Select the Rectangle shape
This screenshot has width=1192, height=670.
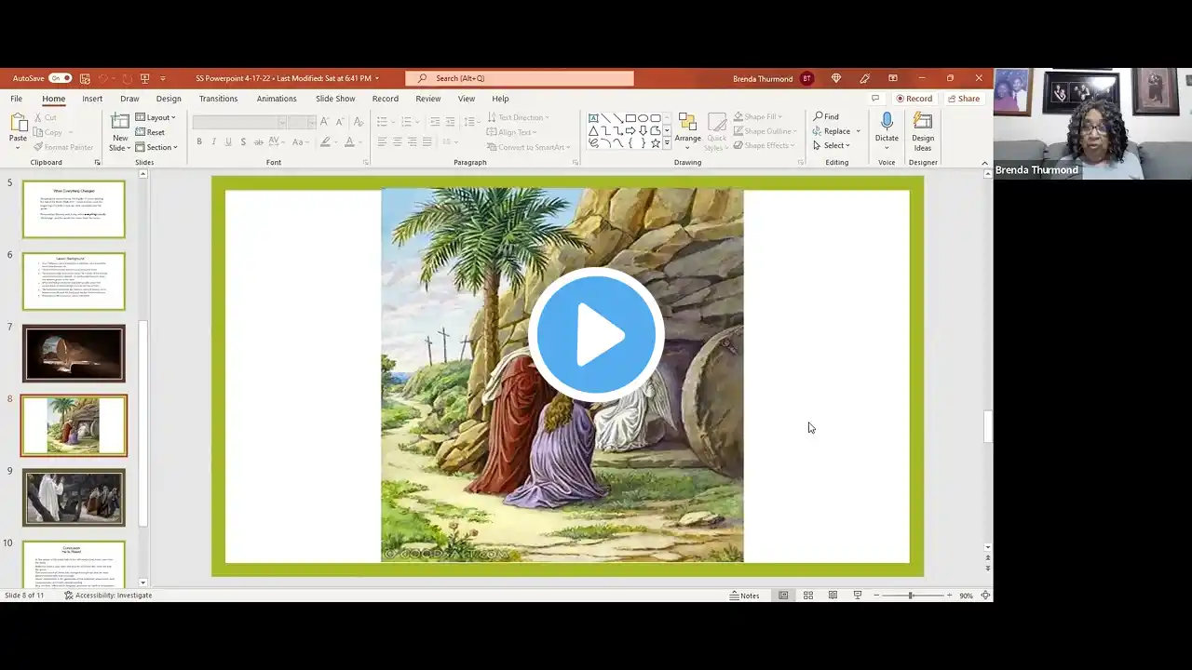pyautogui.click(x=630, y=118)
